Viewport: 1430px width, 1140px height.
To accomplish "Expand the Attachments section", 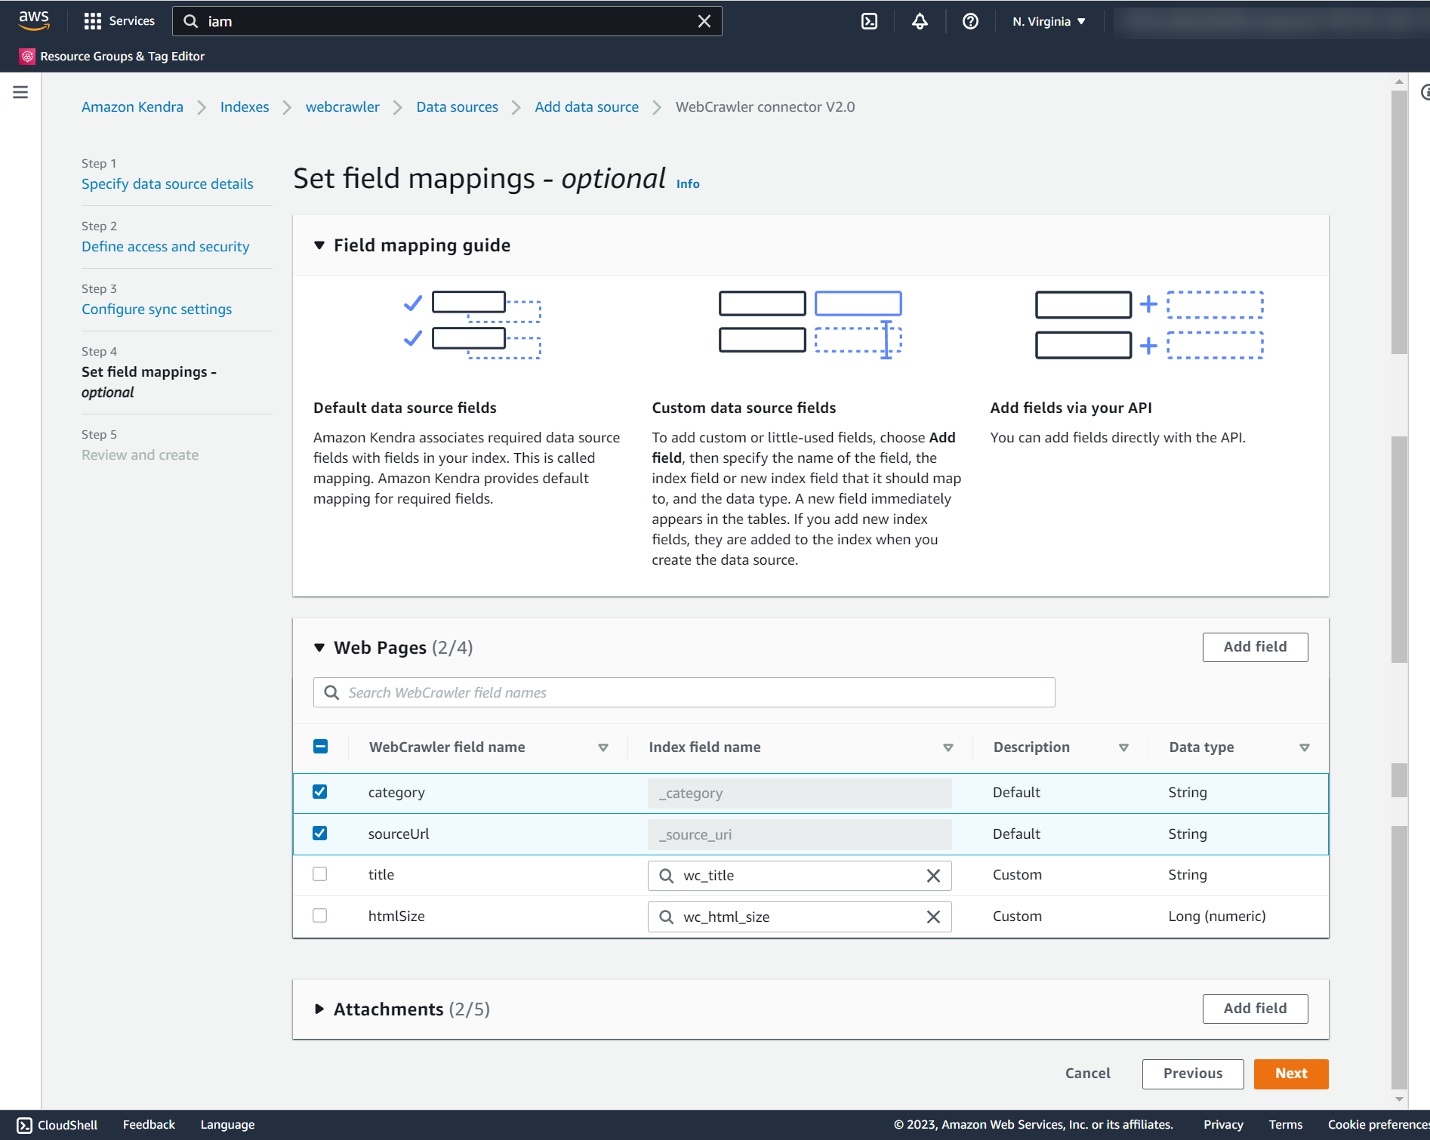I will pyautogui.click(x=319, y=1009).
